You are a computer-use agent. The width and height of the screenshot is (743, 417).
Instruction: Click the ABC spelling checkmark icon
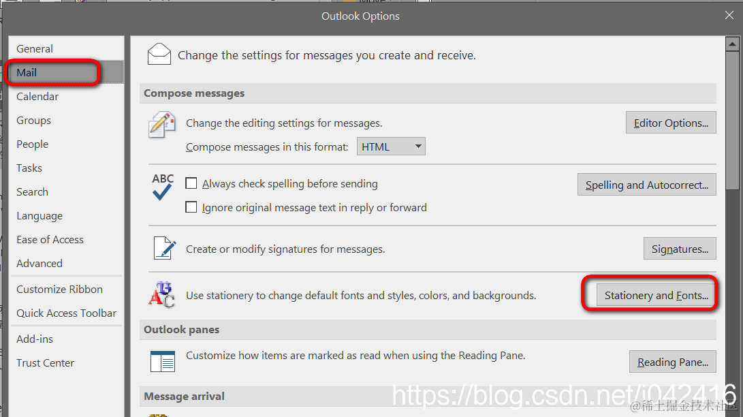pos(163,187)
